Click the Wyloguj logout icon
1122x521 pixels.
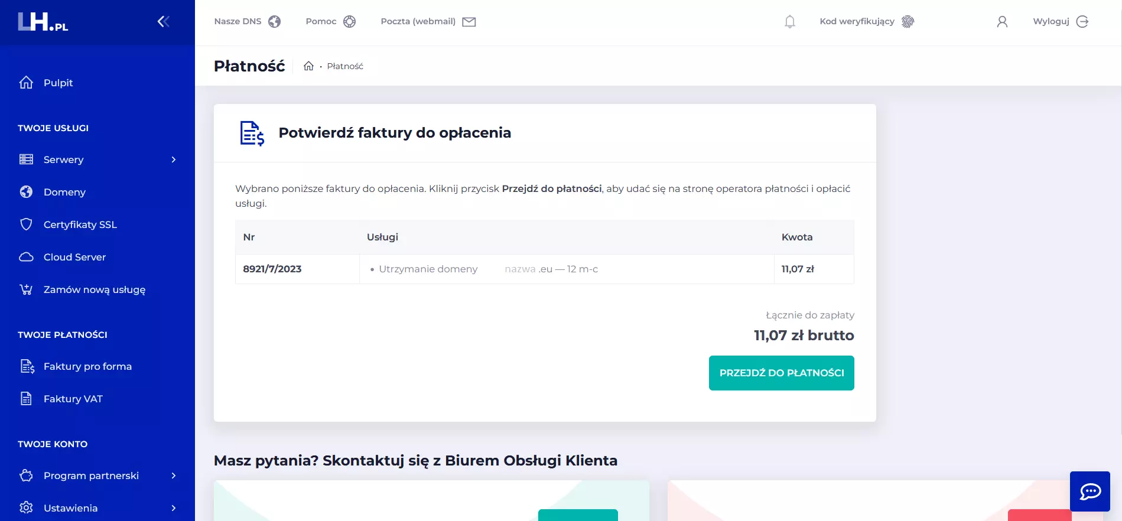pyautogui.click(x=1082, y=22)
